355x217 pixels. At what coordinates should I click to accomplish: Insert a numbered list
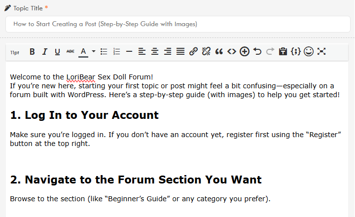(116, 51)
